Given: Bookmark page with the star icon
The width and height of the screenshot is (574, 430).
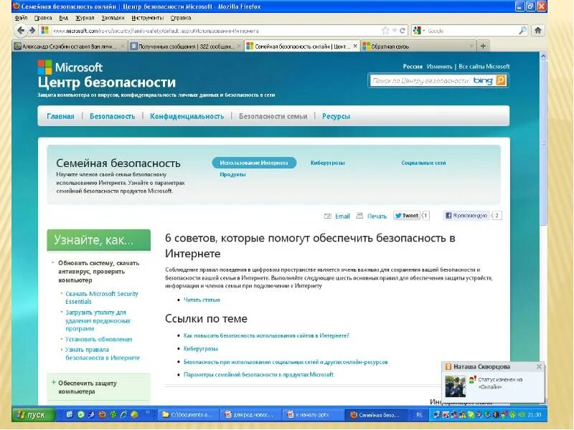Looking at the screenshot, I should point(385,31).
